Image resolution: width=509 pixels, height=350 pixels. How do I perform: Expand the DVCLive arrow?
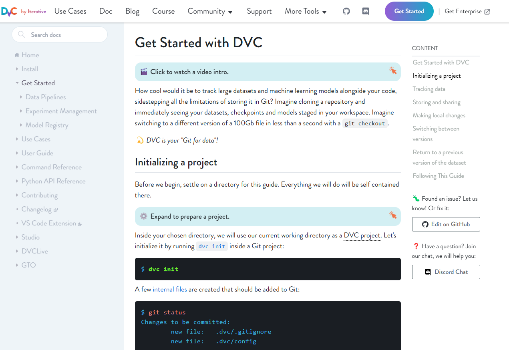click(x=17, y=251)
